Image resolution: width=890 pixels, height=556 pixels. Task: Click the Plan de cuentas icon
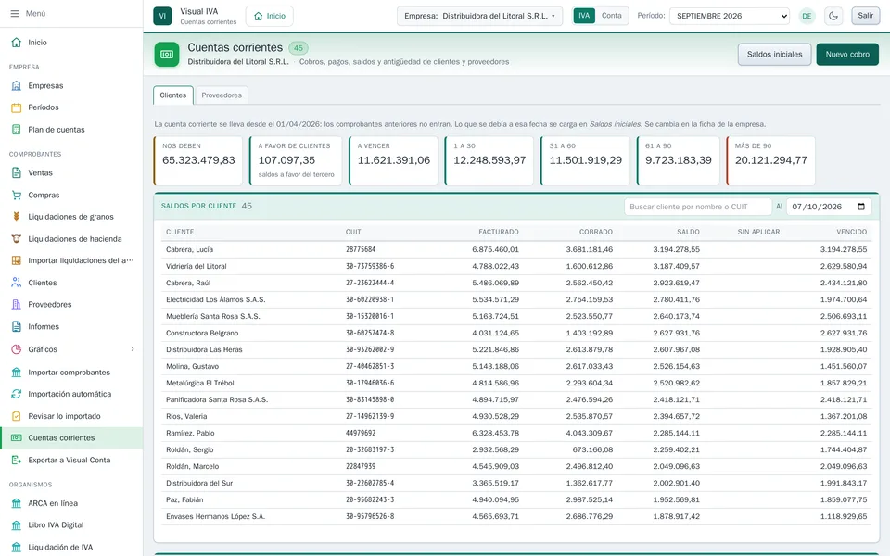(x=17, y=130)
